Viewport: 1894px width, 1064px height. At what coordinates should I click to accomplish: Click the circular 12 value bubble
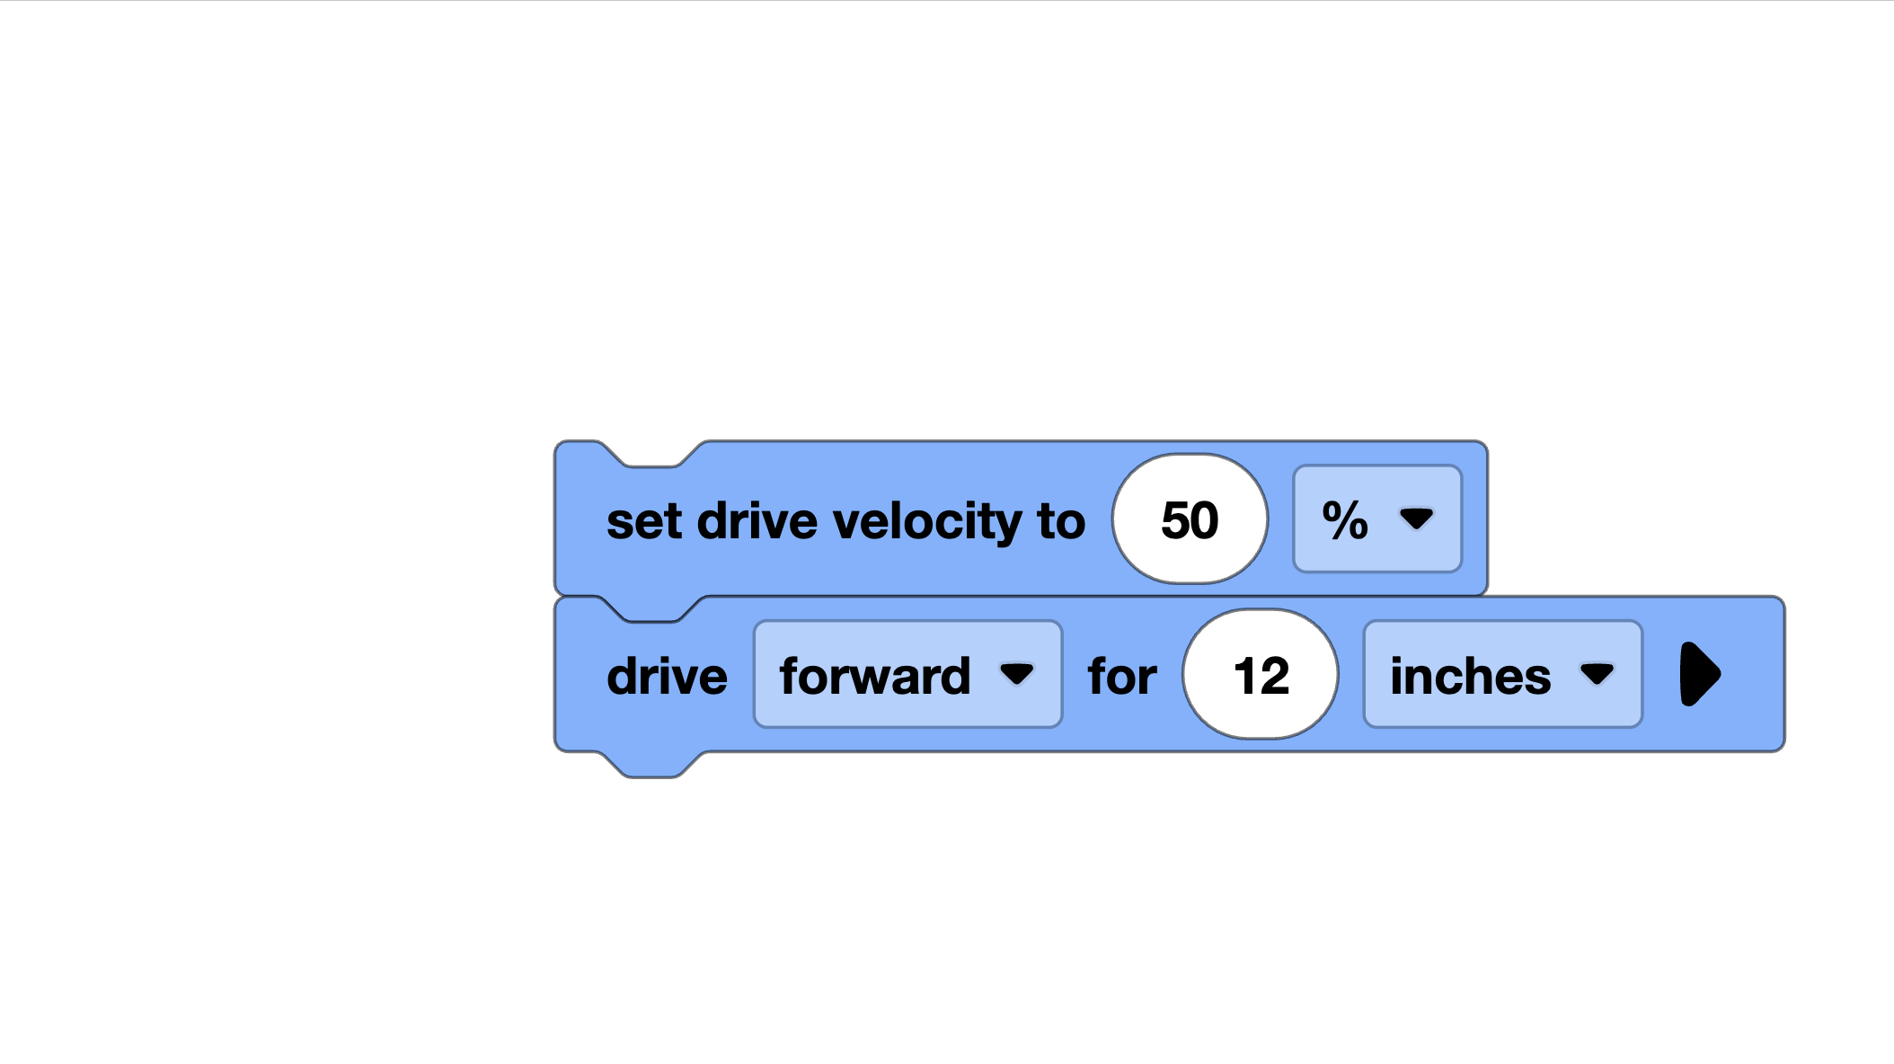pos(1260,674)
